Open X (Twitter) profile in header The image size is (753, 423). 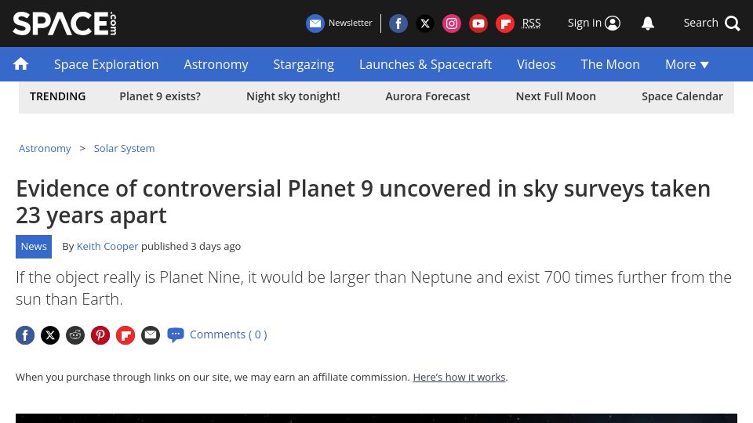click(x=425, y=23)
